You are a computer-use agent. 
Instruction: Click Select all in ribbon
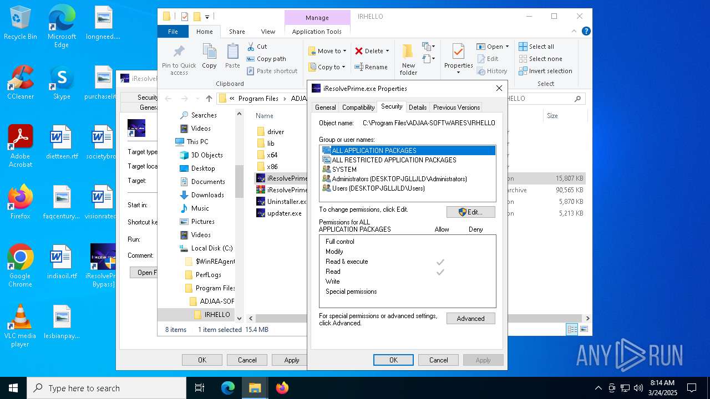(536, 47)
